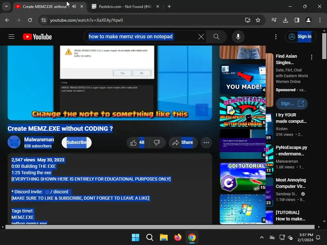
Task: Open the notification bell in system tray
Action: point(318,237)
